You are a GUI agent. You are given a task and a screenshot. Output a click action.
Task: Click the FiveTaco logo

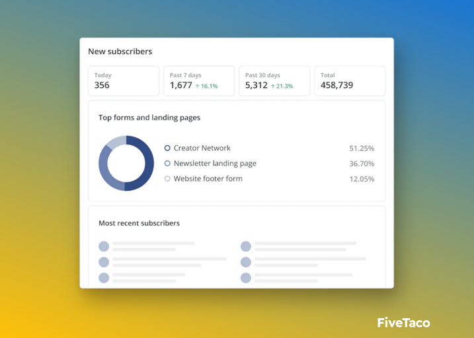[x=403, y=323]
